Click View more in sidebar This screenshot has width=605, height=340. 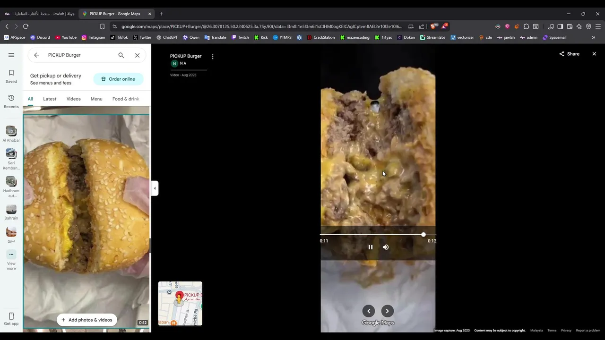(x=11, y=260)
